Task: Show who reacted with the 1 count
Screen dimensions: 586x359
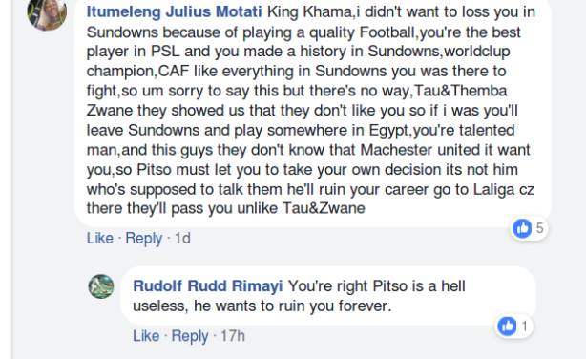Action: [525, 327]
